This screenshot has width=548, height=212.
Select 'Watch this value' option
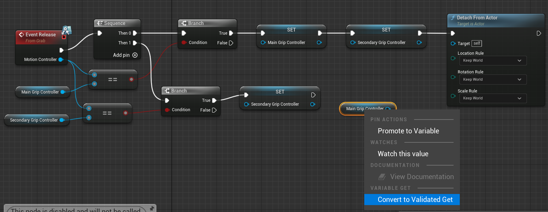[x=403, y=154]
